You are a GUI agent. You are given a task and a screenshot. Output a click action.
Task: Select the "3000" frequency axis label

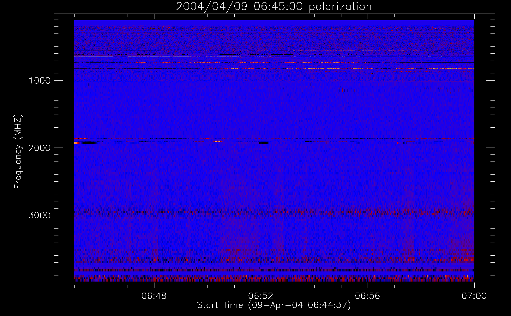[x=39, y=215]
